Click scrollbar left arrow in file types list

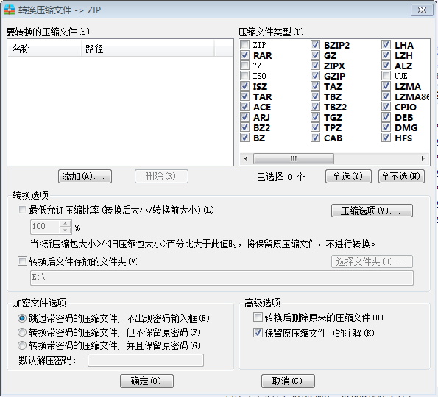[246, 158]
